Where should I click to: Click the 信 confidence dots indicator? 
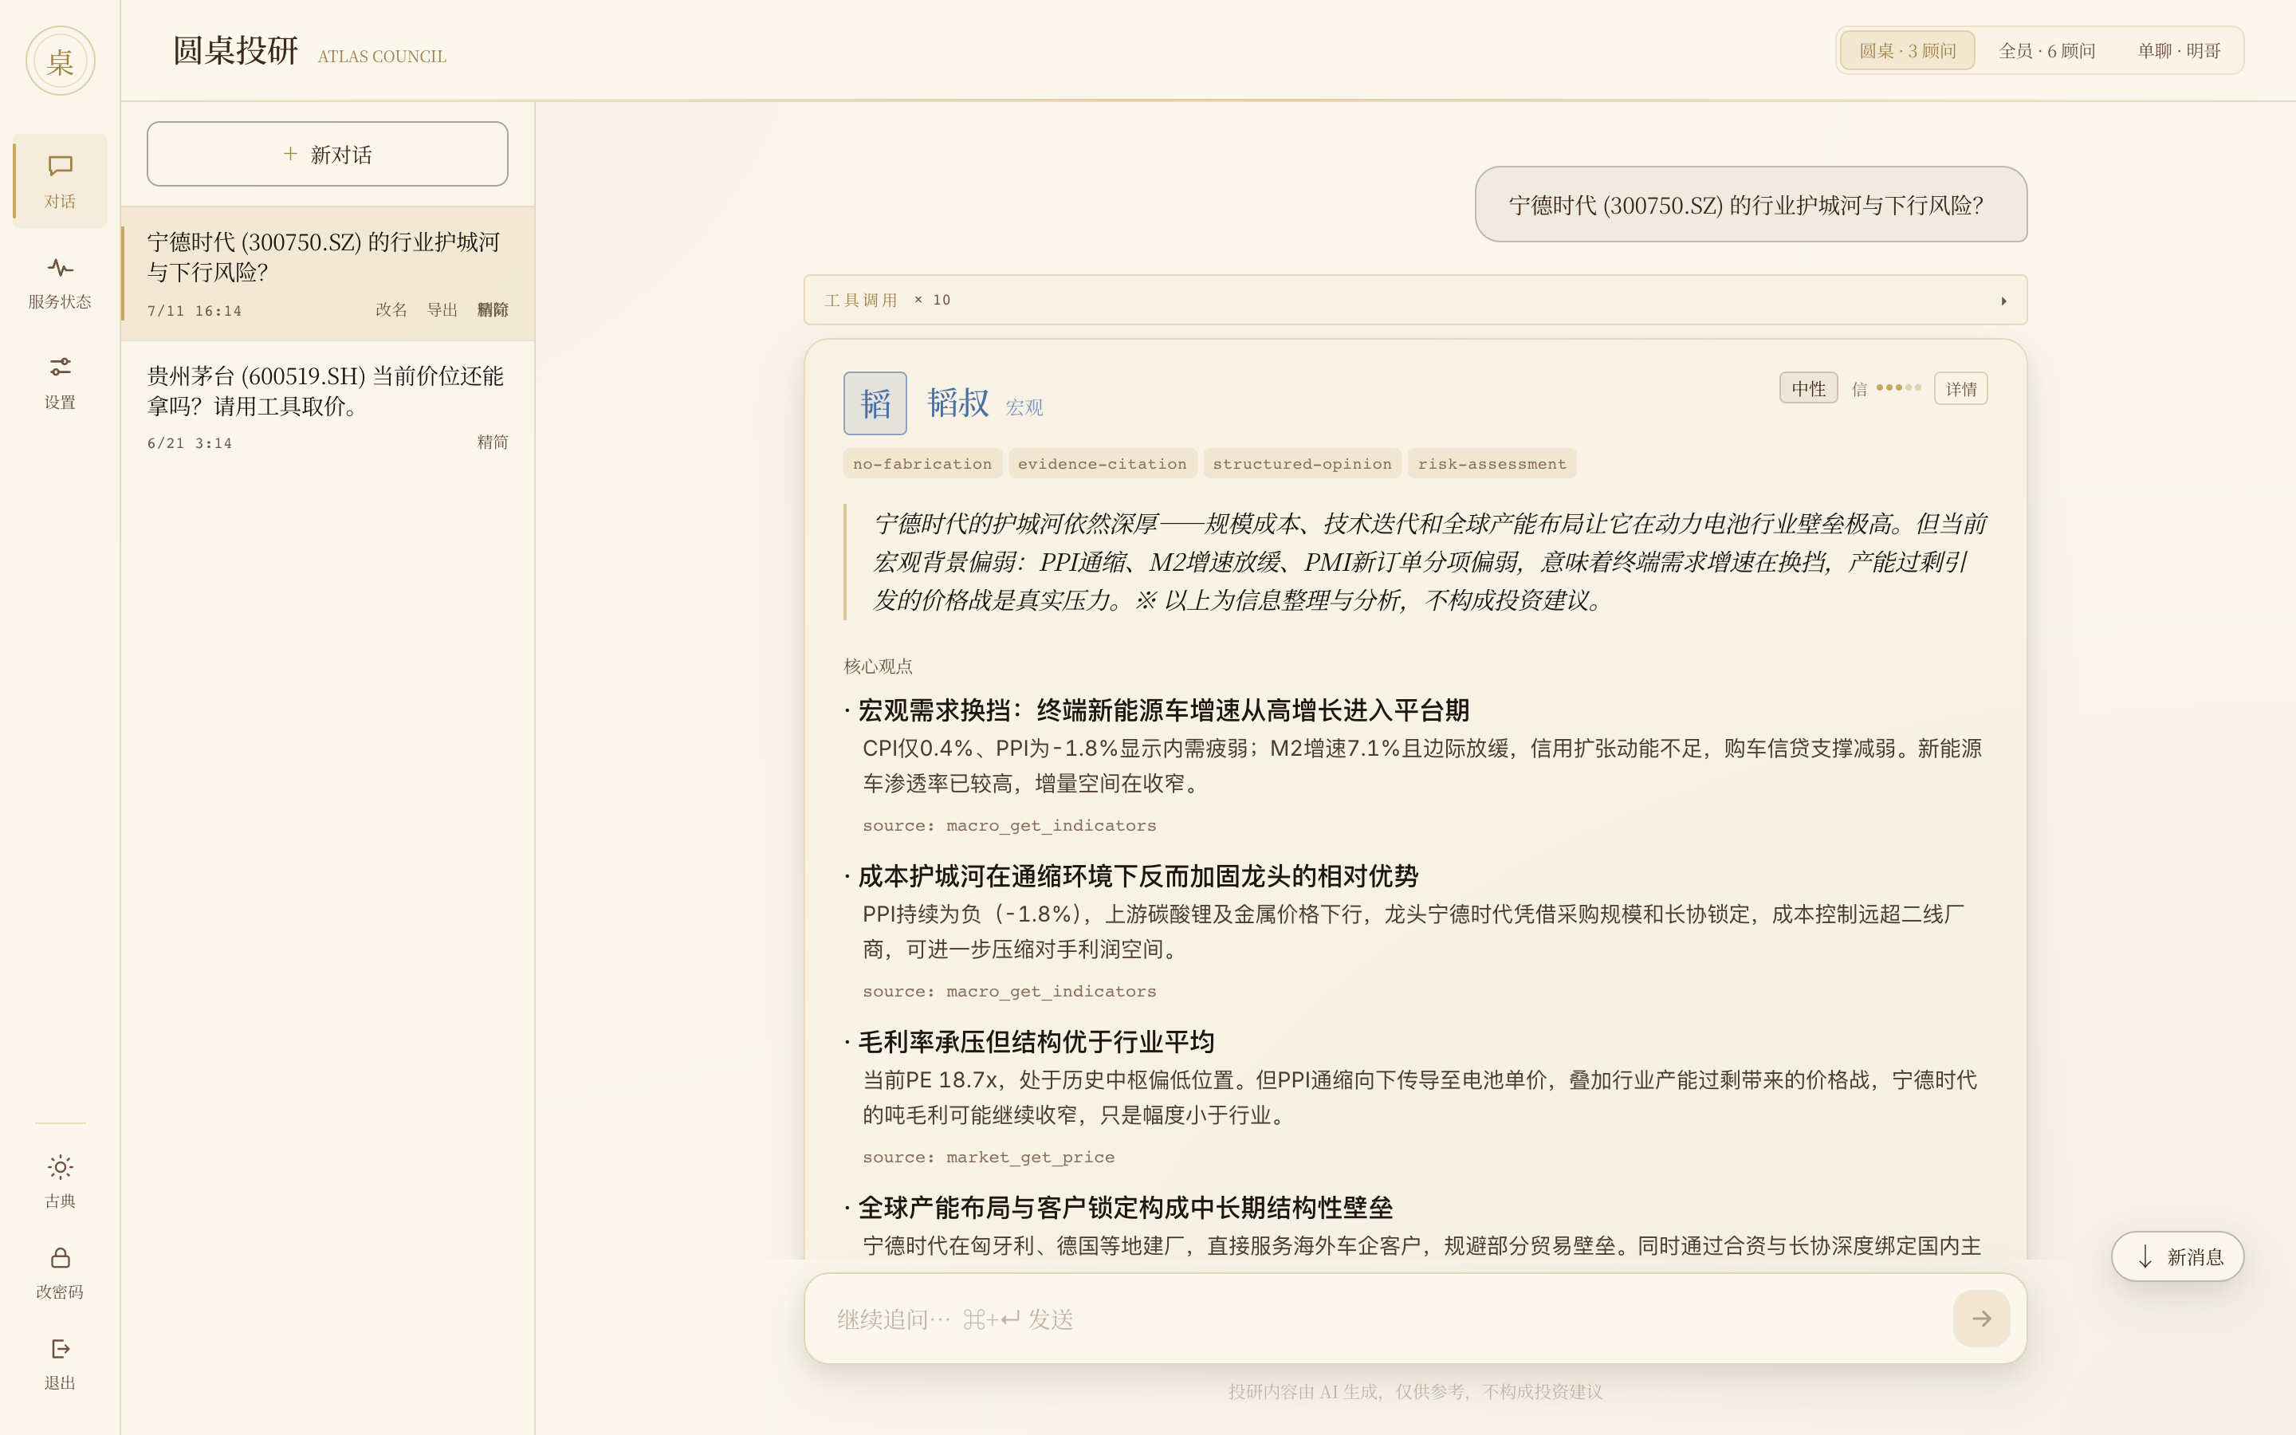pyautogui.click(x=1886, y=388)
